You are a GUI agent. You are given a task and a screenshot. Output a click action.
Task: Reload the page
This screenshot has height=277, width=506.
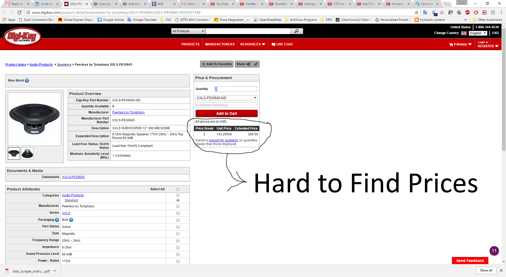[20, 12]
